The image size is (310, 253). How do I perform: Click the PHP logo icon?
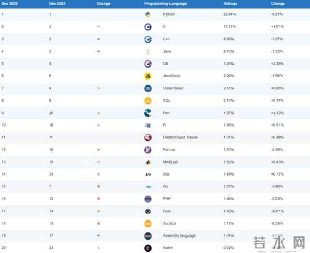[x=148, y=199]
